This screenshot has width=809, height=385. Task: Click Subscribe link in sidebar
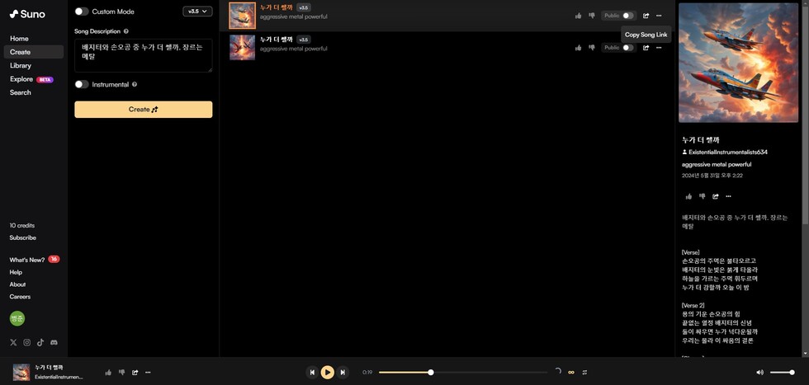point(23,237)
